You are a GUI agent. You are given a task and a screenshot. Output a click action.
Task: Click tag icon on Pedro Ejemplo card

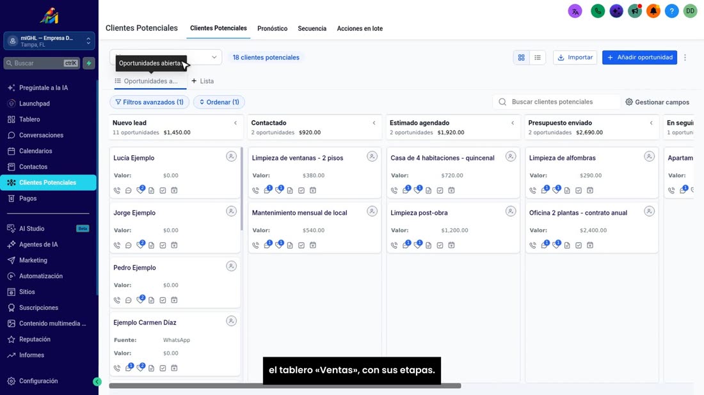click(140, 300)
